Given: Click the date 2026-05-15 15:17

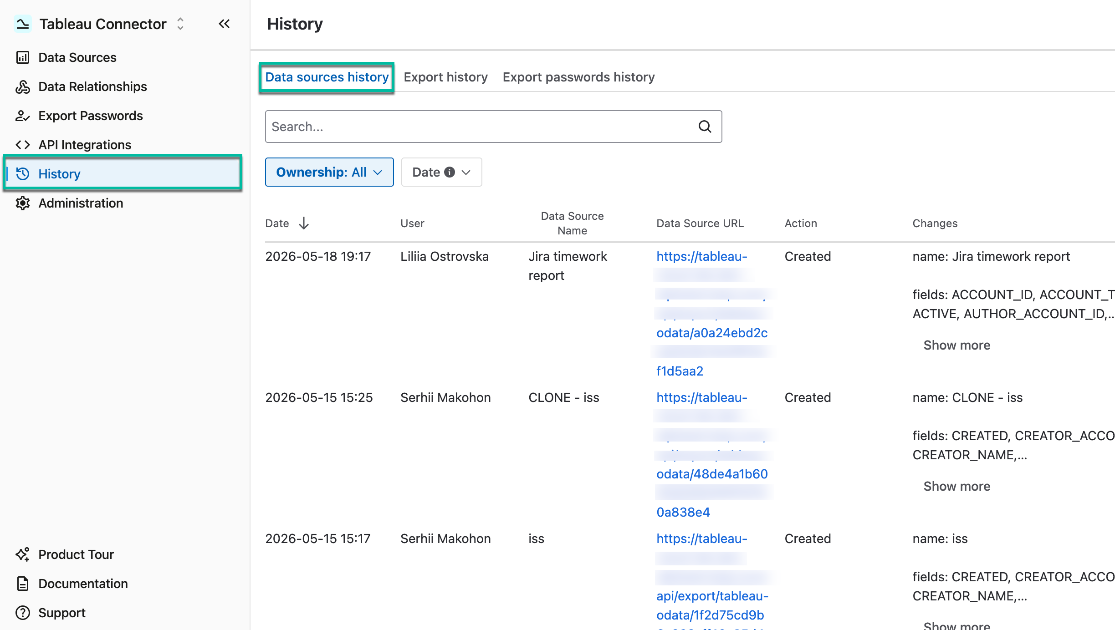Looking at the screenshot, I should tap(318, 539).
